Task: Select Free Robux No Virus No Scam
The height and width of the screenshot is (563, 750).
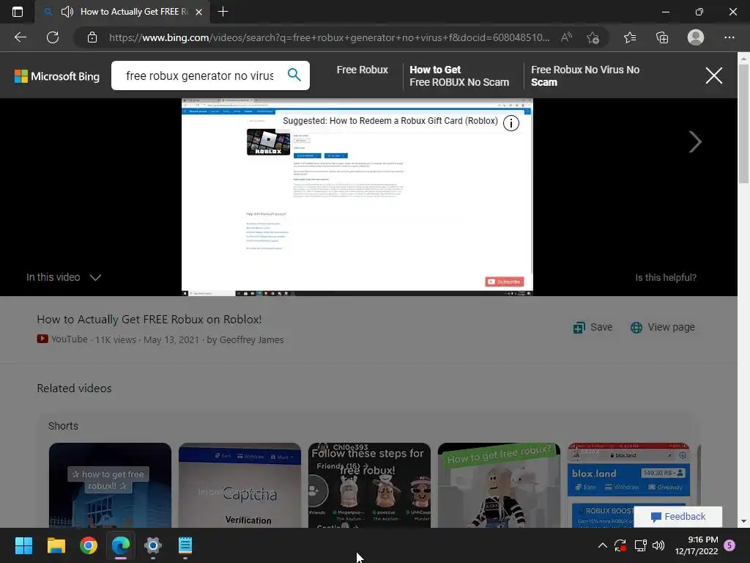Action: (585, 76)
